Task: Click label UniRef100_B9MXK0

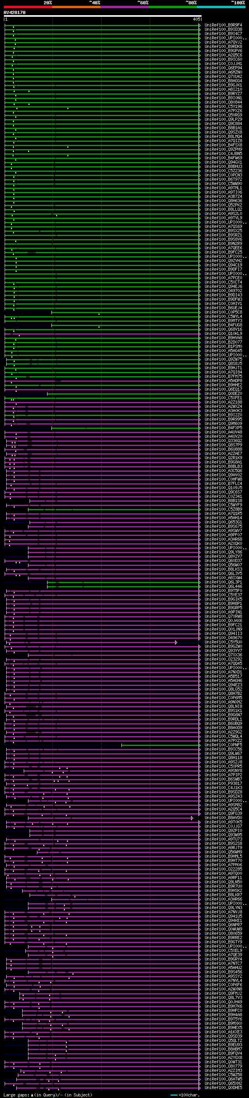Action: [x=223, y=1023]
